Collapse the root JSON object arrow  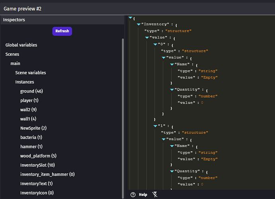click(x=130, y=18)
